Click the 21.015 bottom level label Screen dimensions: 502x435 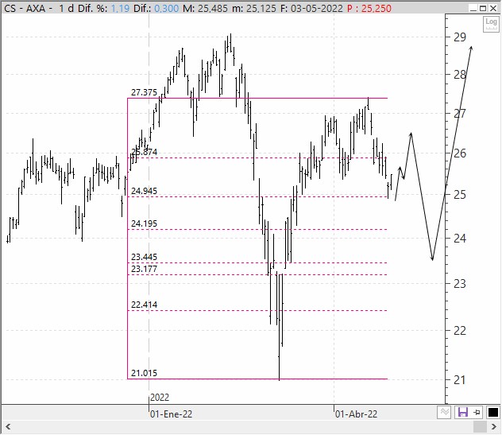point(144,373)
